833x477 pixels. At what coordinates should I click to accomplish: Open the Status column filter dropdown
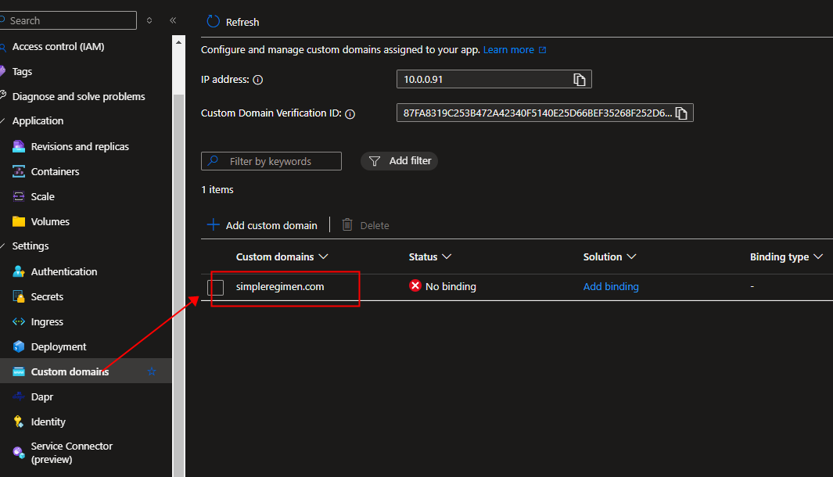(x=447, y=256)
